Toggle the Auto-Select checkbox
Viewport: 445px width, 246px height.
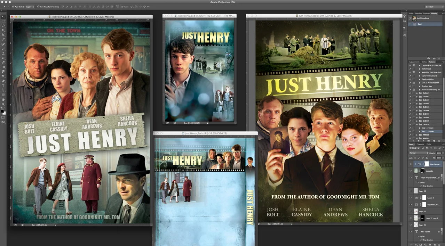pos(13,7)
